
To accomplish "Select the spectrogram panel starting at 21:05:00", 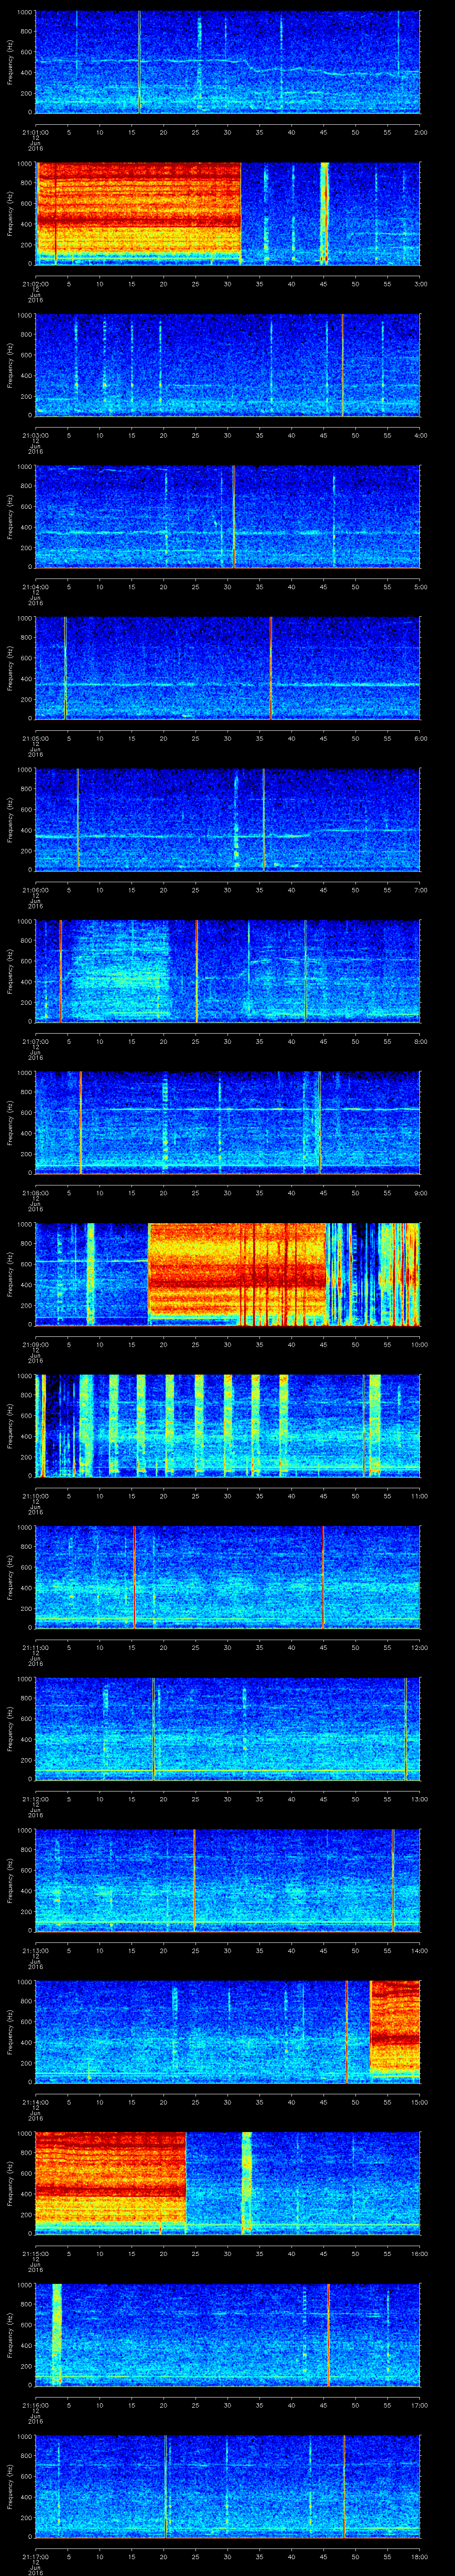I will click(228, 668).
